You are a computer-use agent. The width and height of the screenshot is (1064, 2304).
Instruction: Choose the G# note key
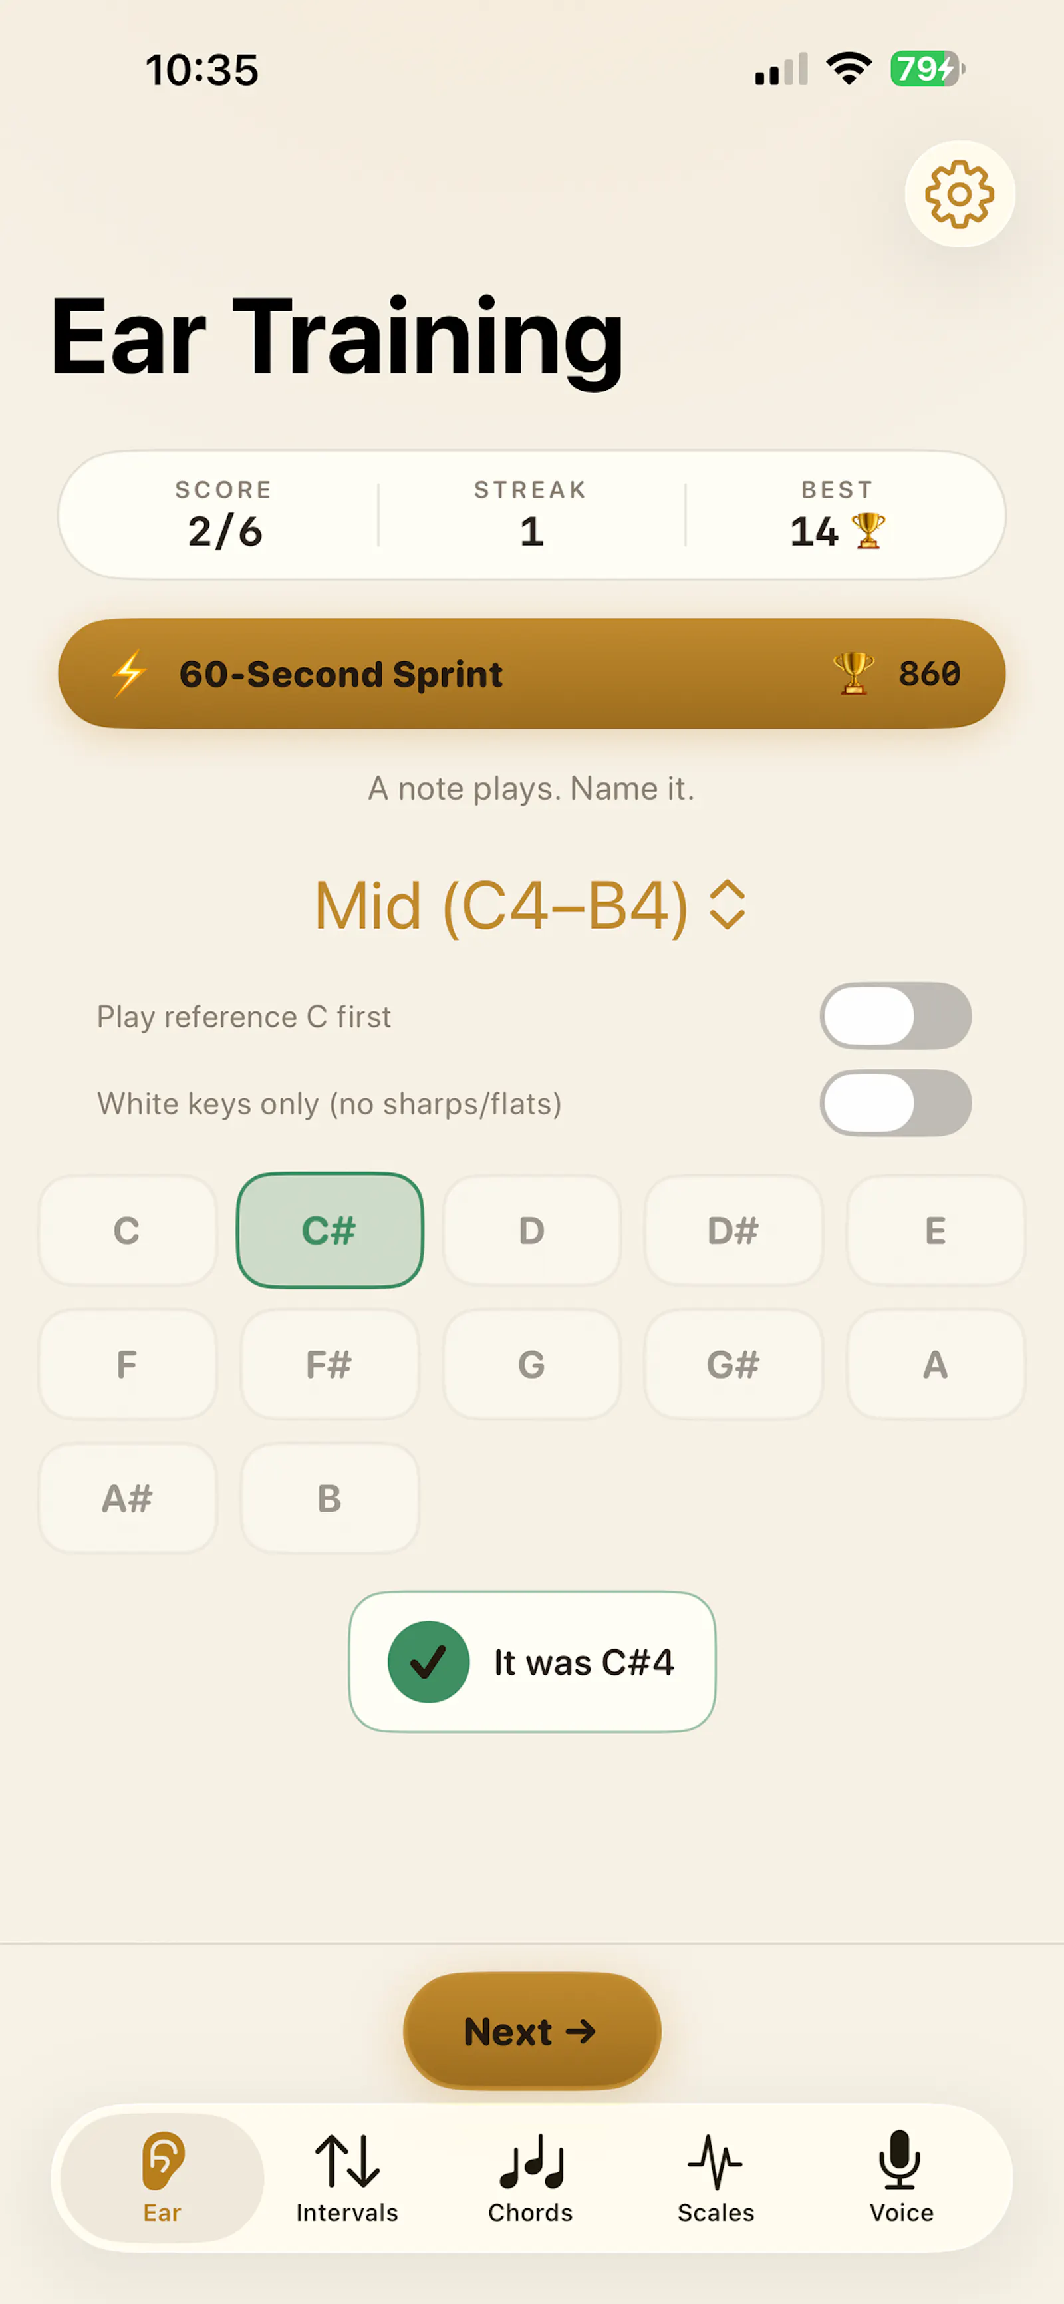click(x=733, y=1365)
